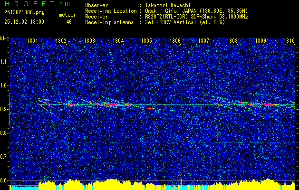Image resolution: width=299 pixels, height=190 pixels.
Task: Click time marker 1305
Action: [146, 40]
